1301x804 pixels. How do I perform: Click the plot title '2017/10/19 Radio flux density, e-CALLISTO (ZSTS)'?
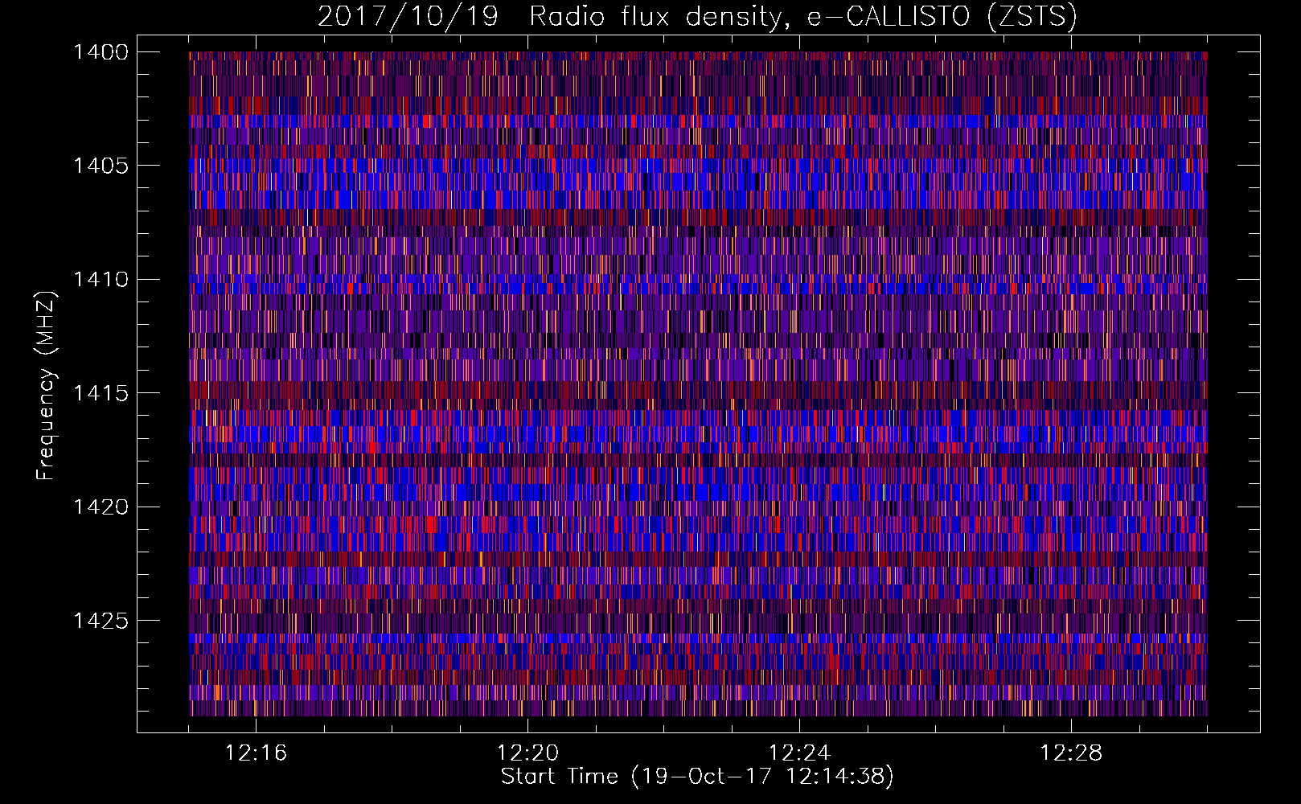[697, 17]
